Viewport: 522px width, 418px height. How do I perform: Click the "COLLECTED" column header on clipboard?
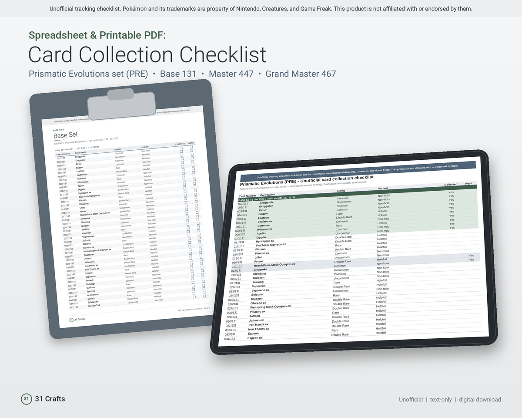coord(181,144)
